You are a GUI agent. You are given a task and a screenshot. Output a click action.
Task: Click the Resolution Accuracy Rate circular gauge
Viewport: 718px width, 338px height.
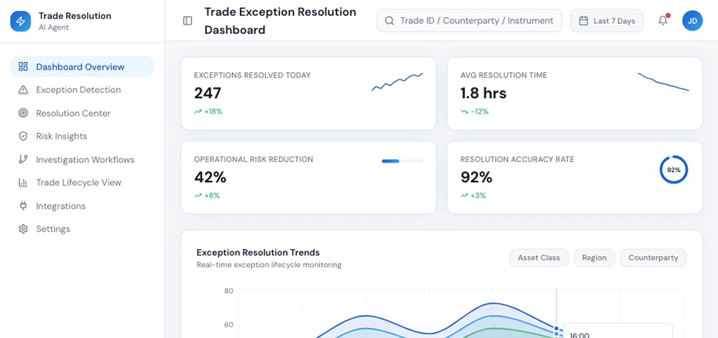click(x=674, y=170)
